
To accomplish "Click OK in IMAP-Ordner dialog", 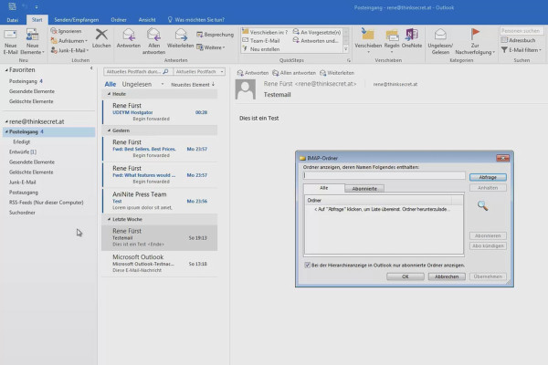I will [405, 276].
